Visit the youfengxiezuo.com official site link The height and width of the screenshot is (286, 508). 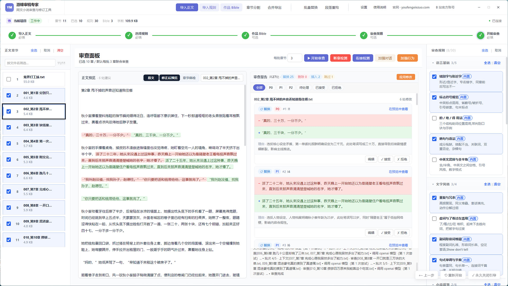point(411,7)
